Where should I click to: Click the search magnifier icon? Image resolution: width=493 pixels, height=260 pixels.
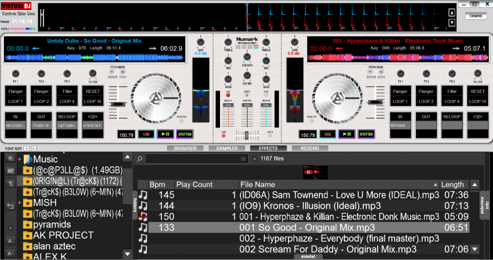(x=140, y=159)
